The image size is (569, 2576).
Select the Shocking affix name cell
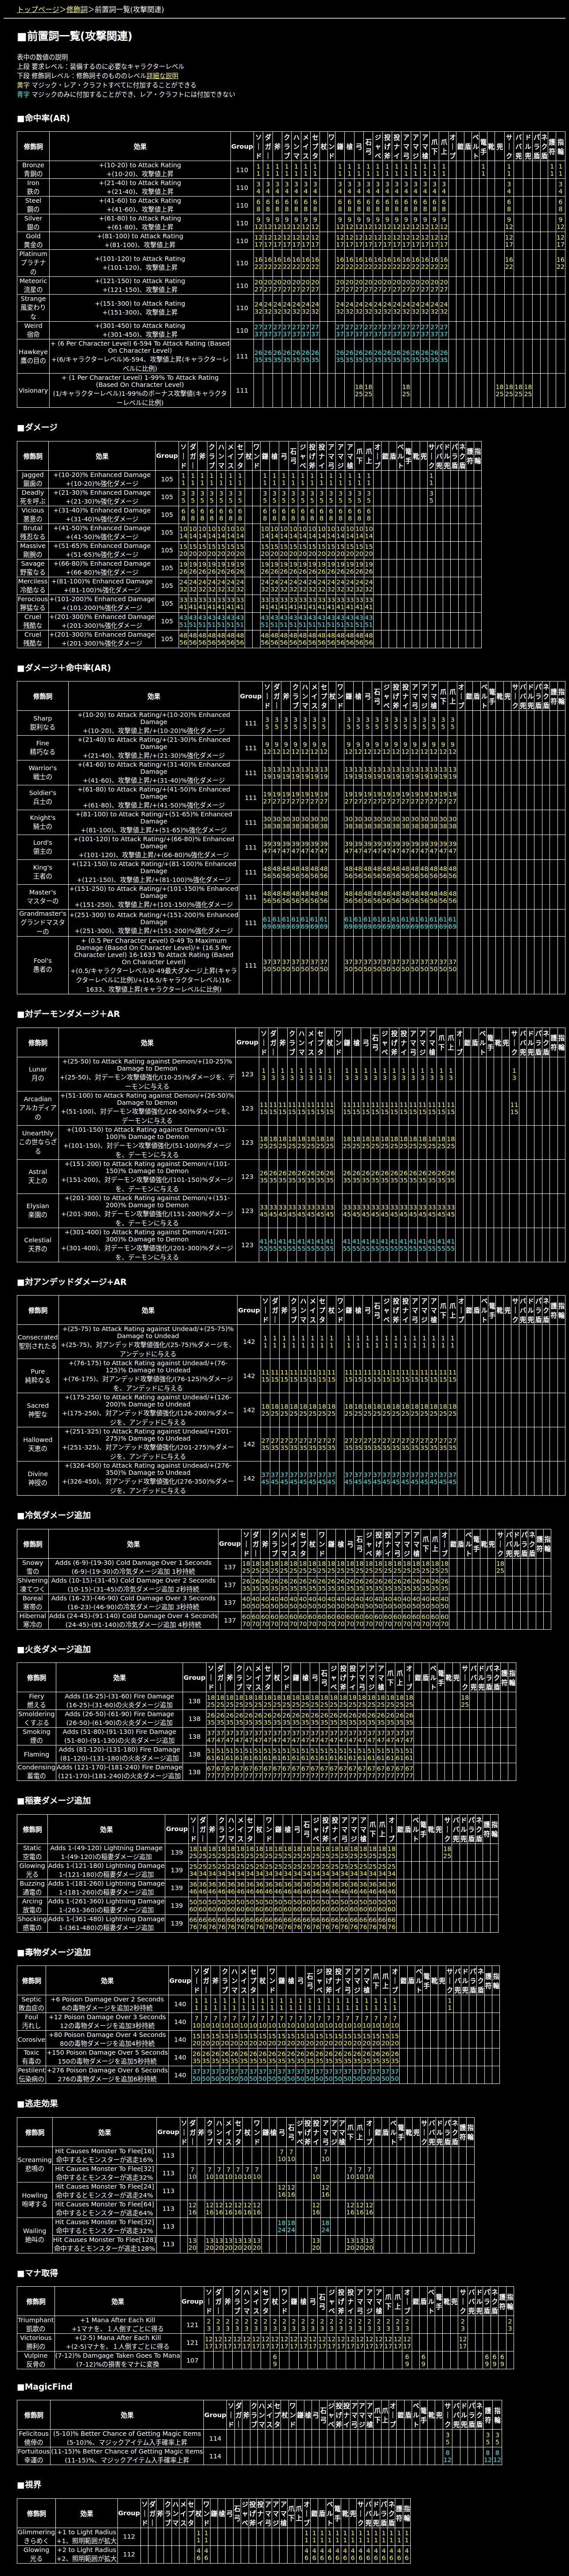click(x=33, y=1923)
